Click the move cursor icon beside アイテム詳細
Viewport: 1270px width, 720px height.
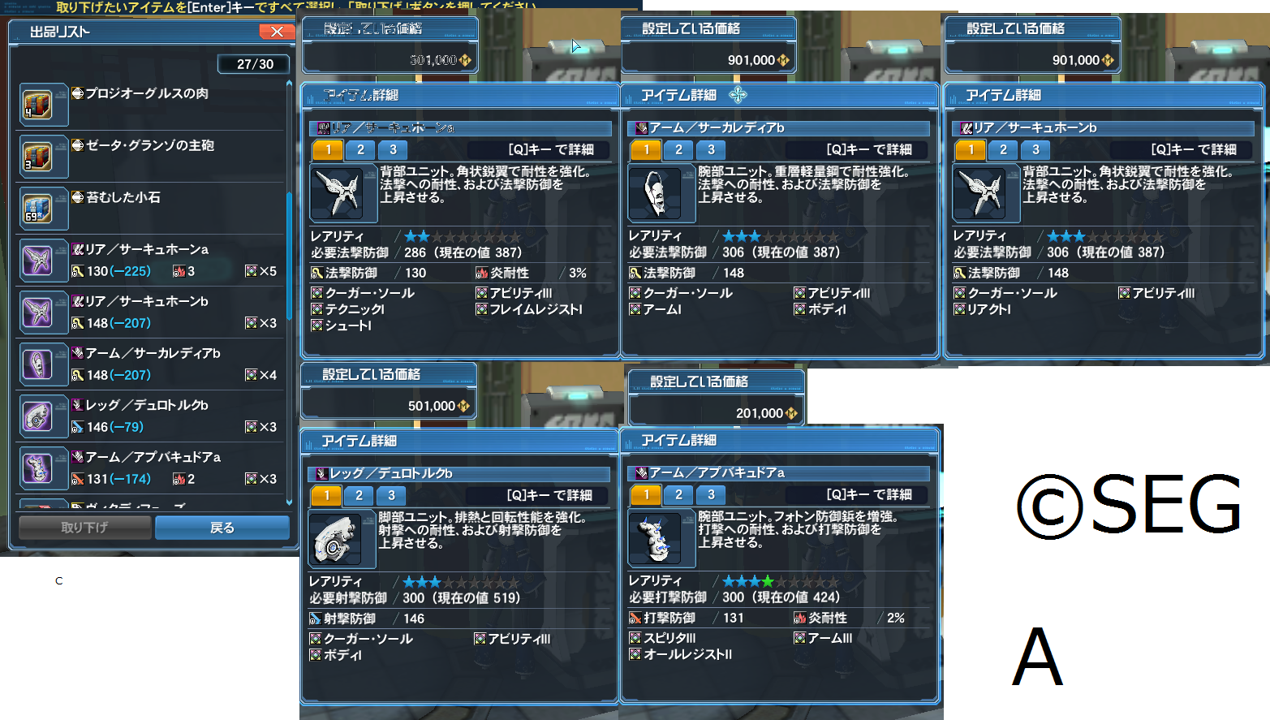coord(738,95)
